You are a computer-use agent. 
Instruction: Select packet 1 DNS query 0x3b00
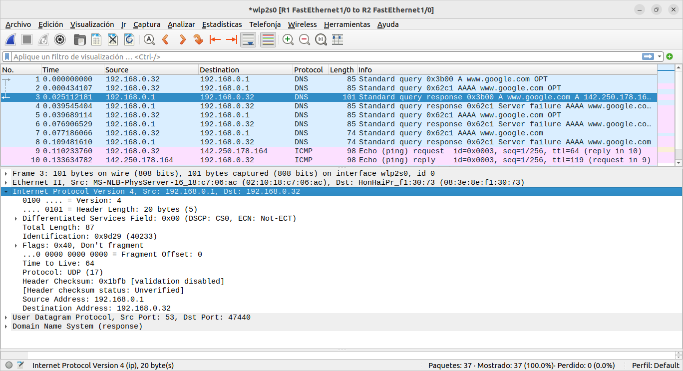tap(329, 79)
